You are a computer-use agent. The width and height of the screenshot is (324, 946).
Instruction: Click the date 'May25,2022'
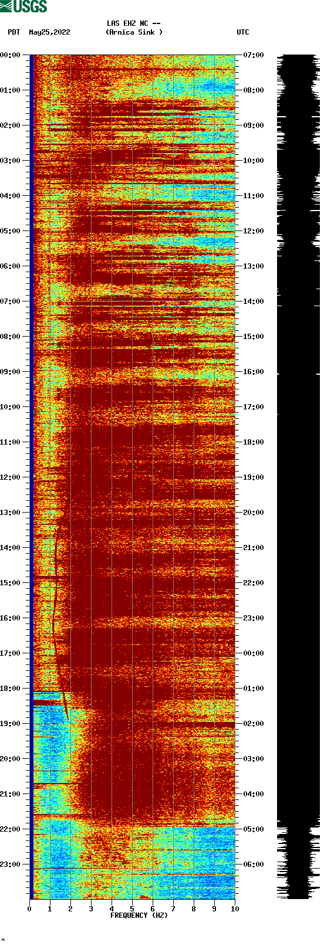49,32
